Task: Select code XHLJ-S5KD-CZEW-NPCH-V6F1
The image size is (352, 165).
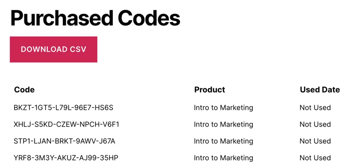Action: (x=66, y=124)
